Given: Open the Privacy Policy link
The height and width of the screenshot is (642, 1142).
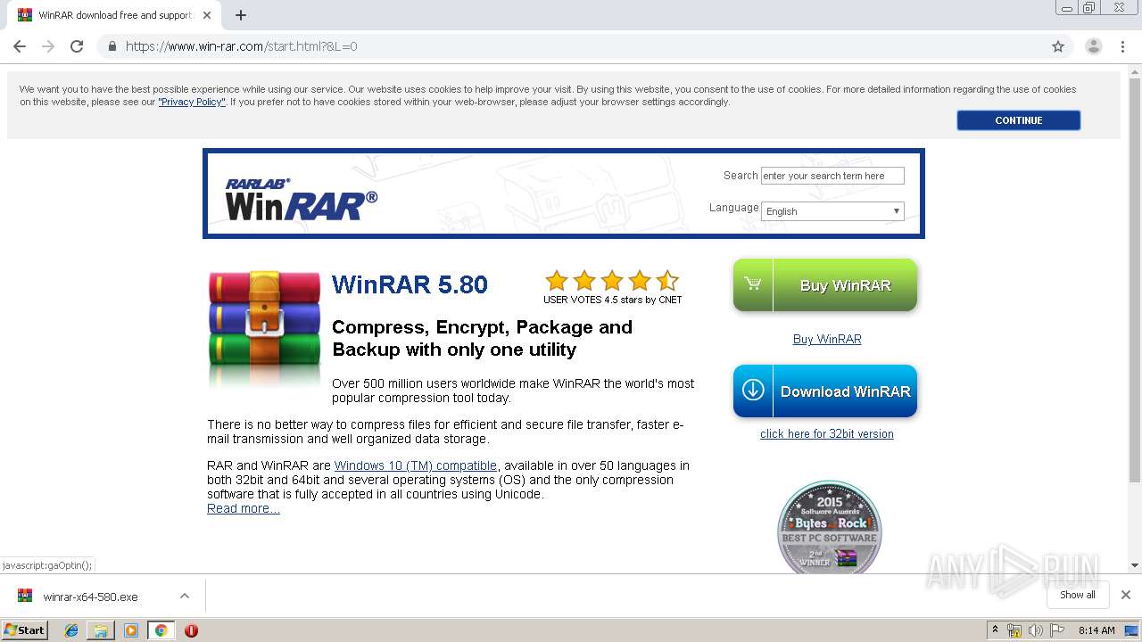Looking at the screenshot, I should (x=192, y=102).
